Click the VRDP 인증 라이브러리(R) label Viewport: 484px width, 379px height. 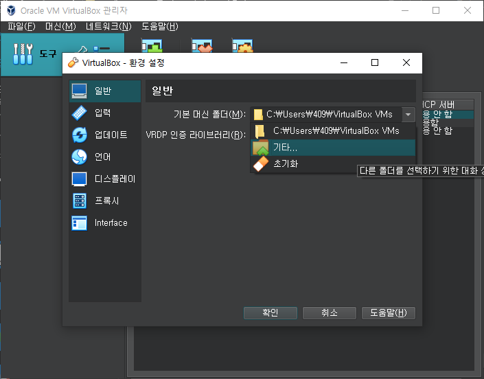click(x=196, y=135)
